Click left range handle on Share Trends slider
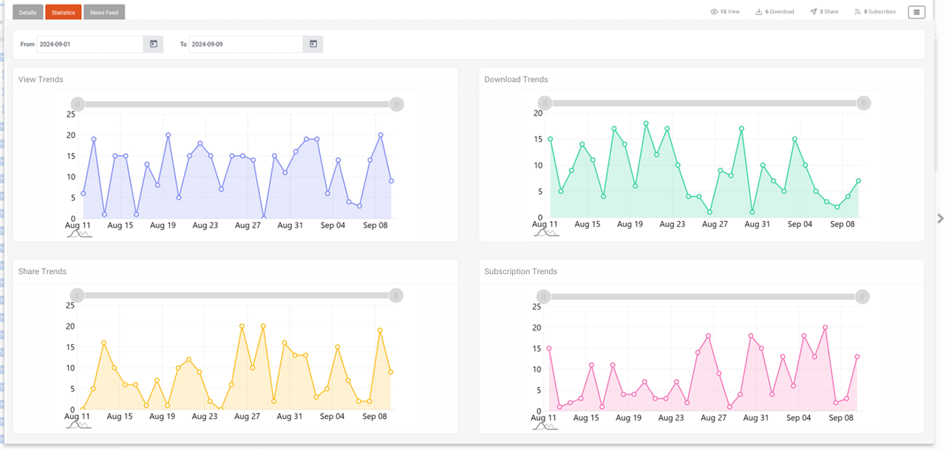Viewport: 946px width, 450px height. point(78,296)
